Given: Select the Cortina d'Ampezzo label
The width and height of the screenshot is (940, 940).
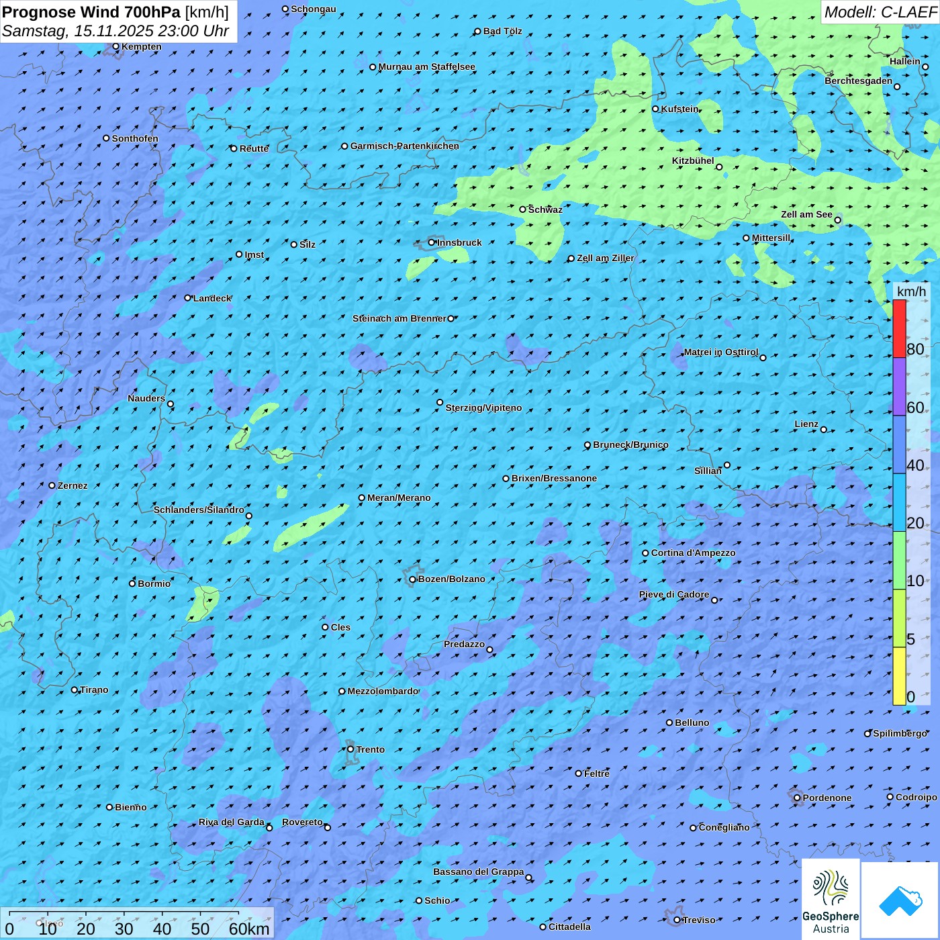Looking at the screenshot, I should click(694, 553).
